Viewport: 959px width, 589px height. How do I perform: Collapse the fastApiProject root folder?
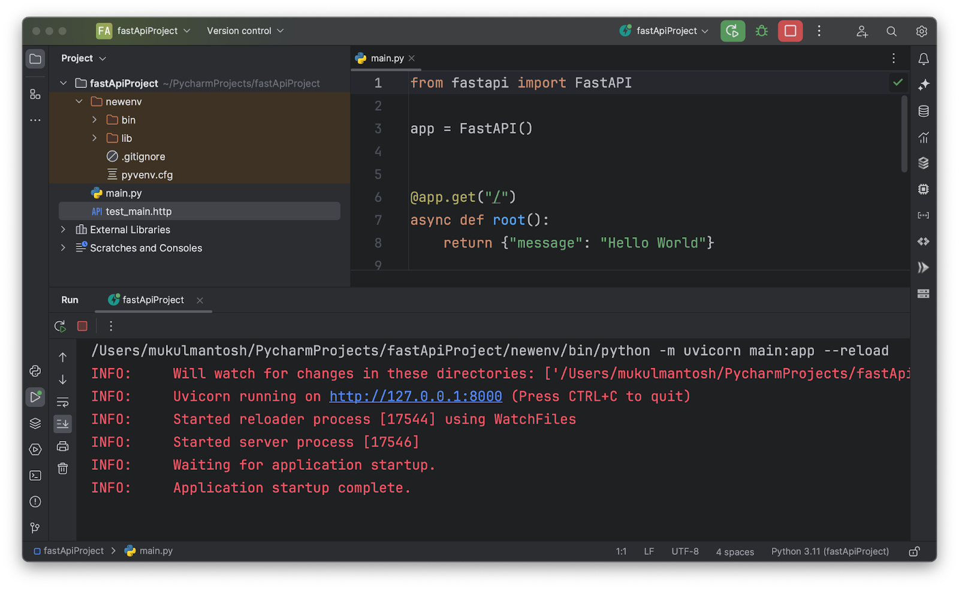click(64, 83)
